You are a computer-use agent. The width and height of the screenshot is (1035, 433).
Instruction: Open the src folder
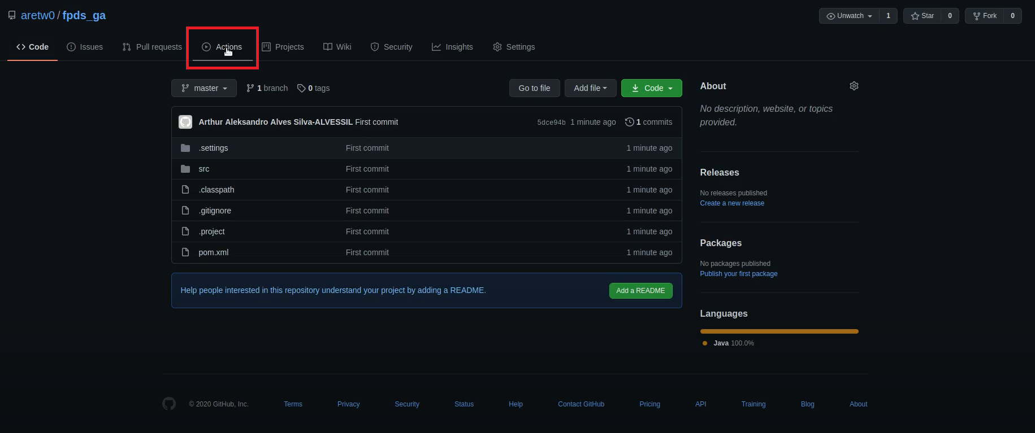click(x=204, y=169)
